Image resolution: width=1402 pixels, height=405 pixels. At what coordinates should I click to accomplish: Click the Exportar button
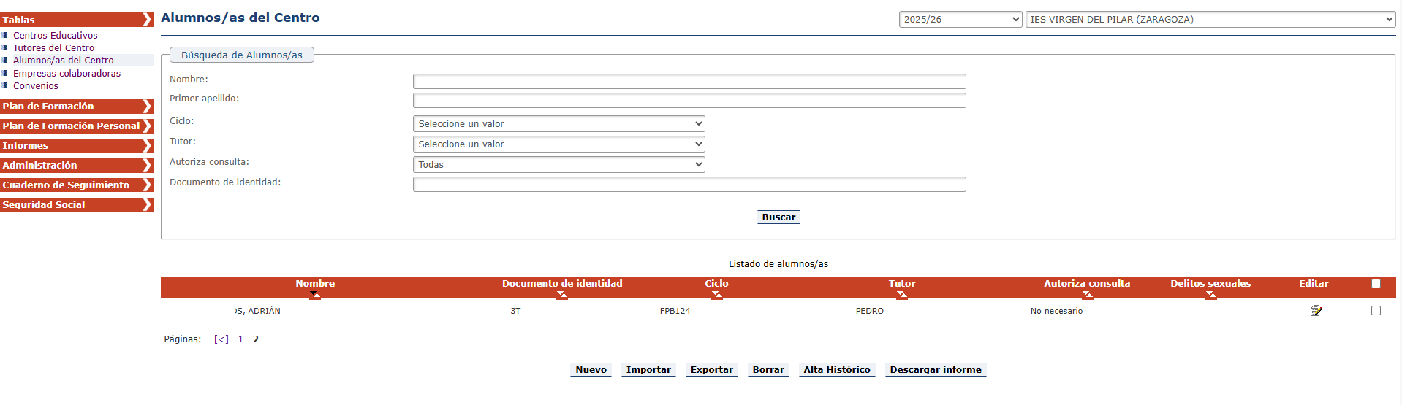coord(711,370)
